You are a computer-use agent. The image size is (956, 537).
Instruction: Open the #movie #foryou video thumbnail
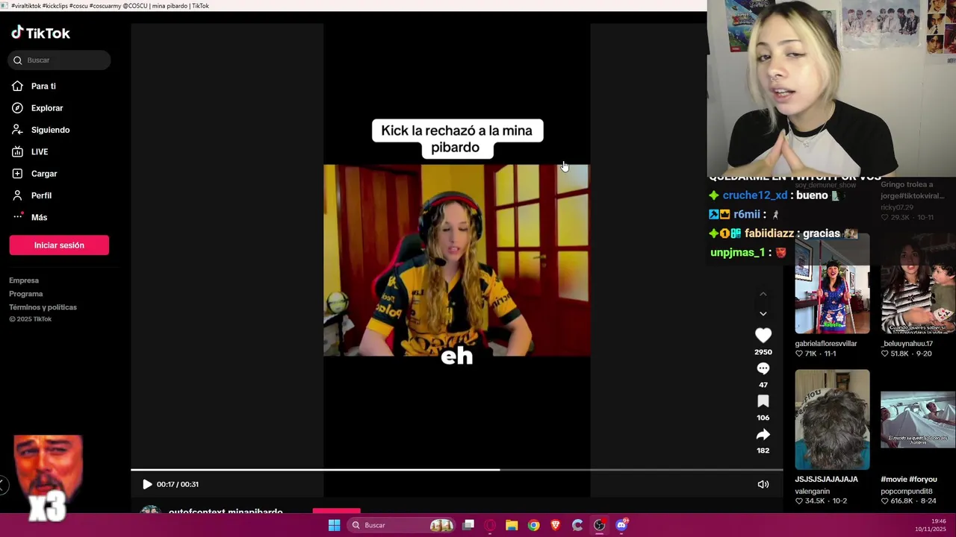(918, 419)
